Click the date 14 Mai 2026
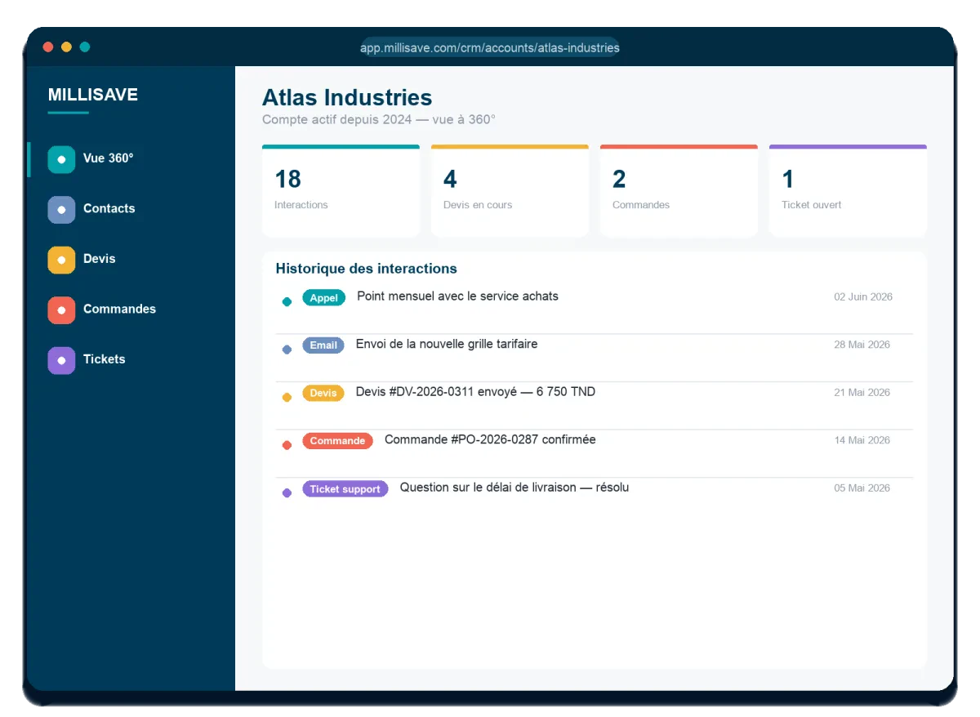This screenshot has height=717, width=980. pyautogui.click(x=862, y=440)
